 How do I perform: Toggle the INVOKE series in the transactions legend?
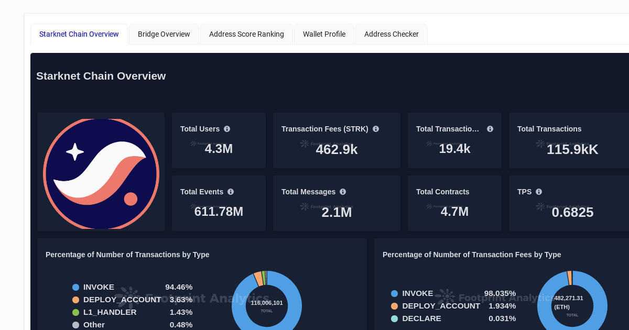coord(99,287)
